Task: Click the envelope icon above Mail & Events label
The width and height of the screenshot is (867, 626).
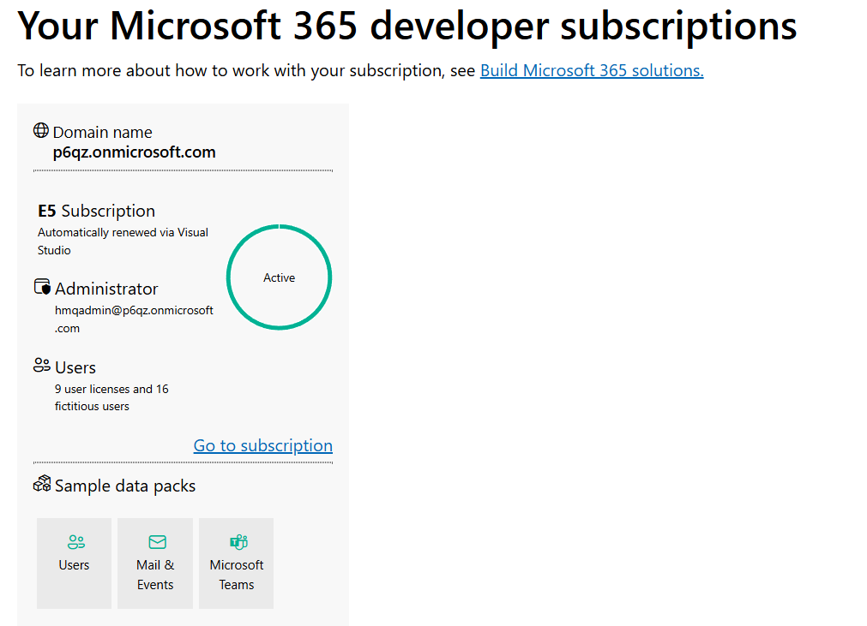Action: point(155,541)
